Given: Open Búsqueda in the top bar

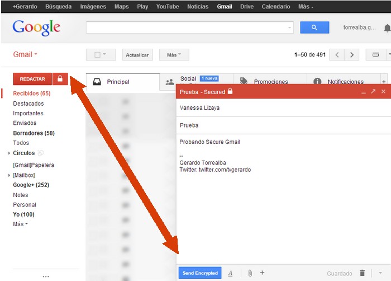Looking at the screenshot, I should coord(58,7).
